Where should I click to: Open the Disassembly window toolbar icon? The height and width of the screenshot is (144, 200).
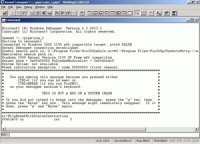pos(124,13)
